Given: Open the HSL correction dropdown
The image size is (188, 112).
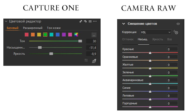Looking at the screenshot, I should 156,32.
